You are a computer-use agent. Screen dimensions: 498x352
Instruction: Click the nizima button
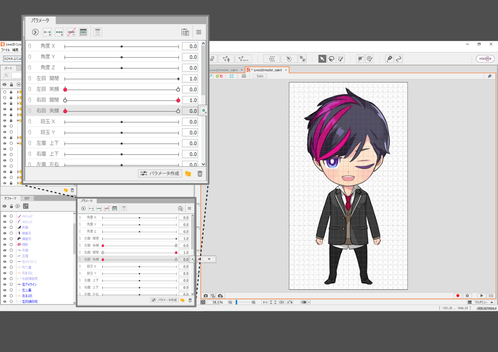[485, 59]
